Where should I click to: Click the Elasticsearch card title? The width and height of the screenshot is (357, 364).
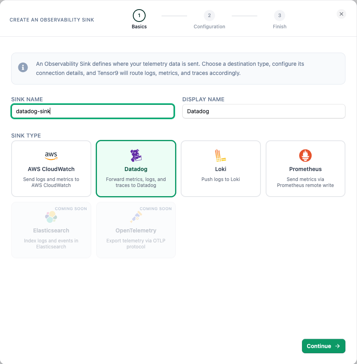coord(51,230)
